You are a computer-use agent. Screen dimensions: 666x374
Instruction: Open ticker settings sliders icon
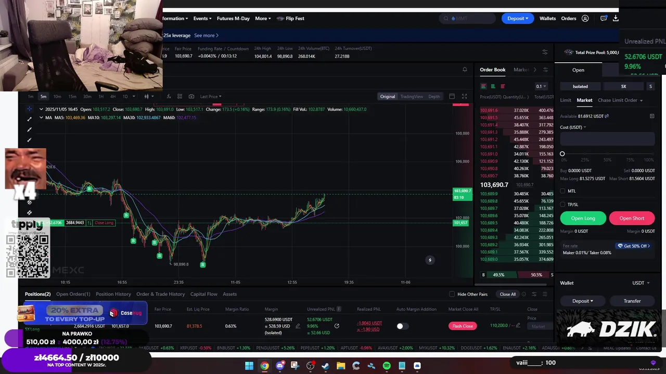click(545, 52)
